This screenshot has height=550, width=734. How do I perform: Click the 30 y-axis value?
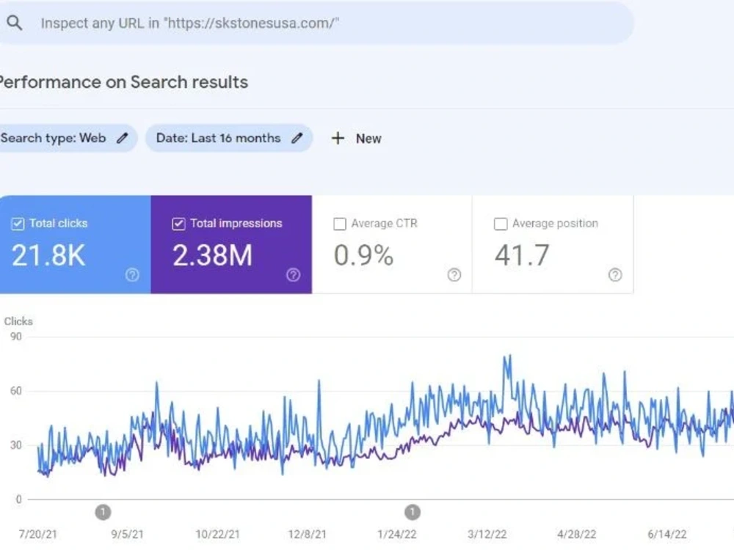click(x=16, y=445)
